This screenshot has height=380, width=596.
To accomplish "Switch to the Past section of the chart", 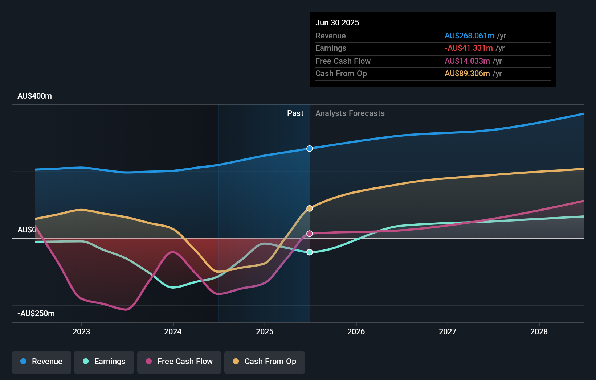I will pyautogui.click(x=295, y=113).
